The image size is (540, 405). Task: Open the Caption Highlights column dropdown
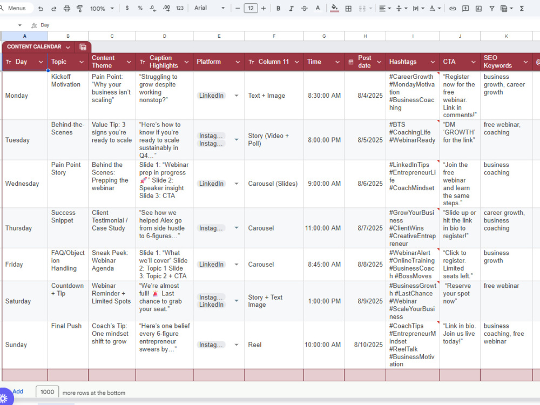pos(186,62)
